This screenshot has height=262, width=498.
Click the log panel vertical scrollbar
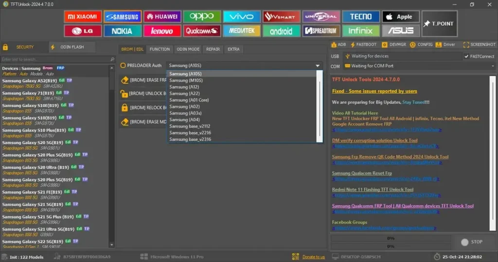pyautogui.click(x=492, y=153)
